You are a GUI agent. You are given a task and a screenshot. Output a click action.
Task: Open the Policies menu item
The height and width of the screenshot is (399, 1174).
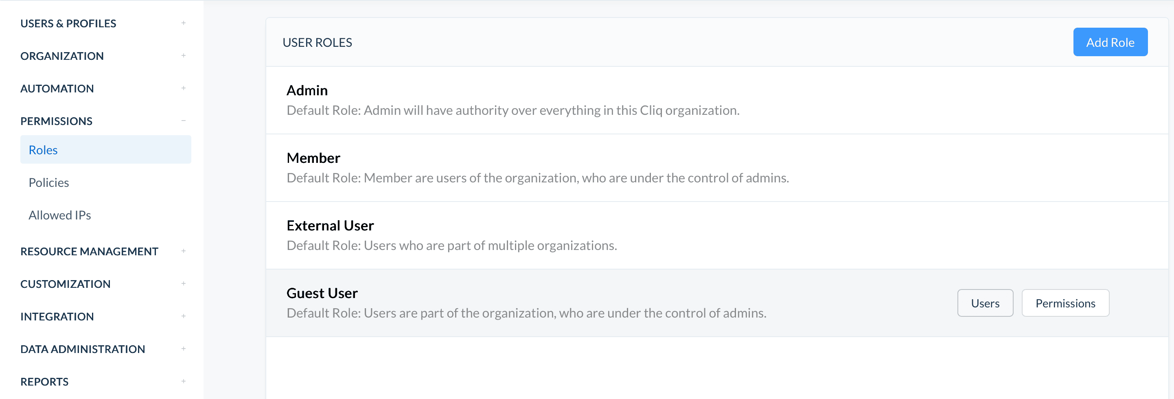pos(49,182)
